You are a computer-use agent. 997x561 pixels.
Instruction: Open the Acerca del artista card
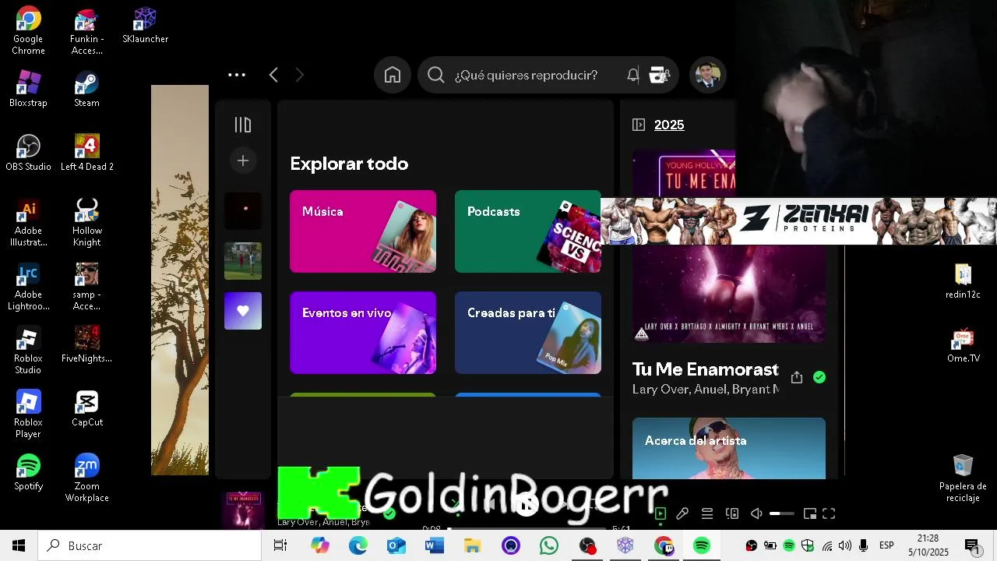[729, 448]
